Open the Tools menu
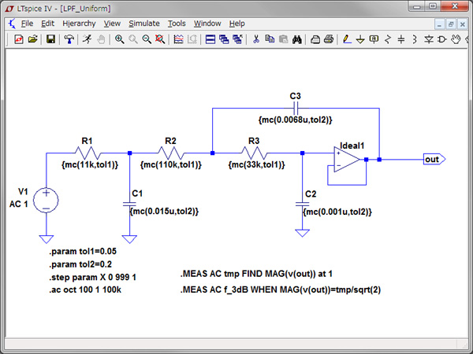The height and width of the screenshot is (354, 473). click(x=177, y=24)
